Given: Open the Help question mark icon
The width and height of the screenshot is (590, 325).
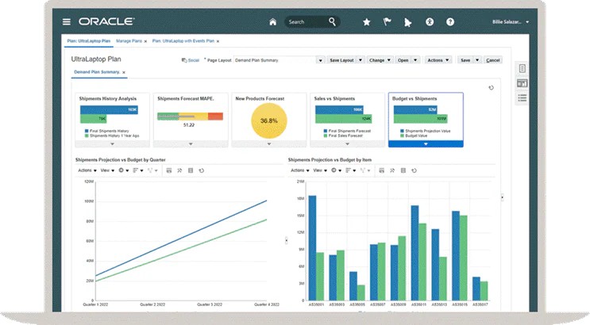Looking at the screenshot, I should click(x=450, y=21).
